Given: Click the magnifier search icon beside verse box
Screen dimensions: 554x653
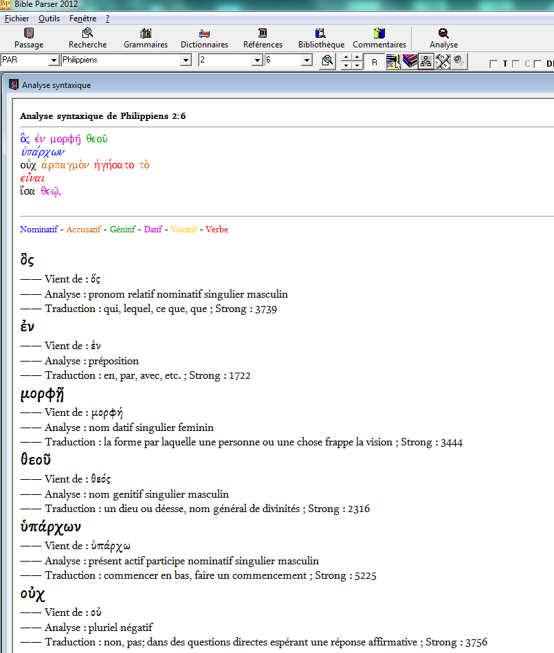Looking at the screenshot, I should point(328,60).
